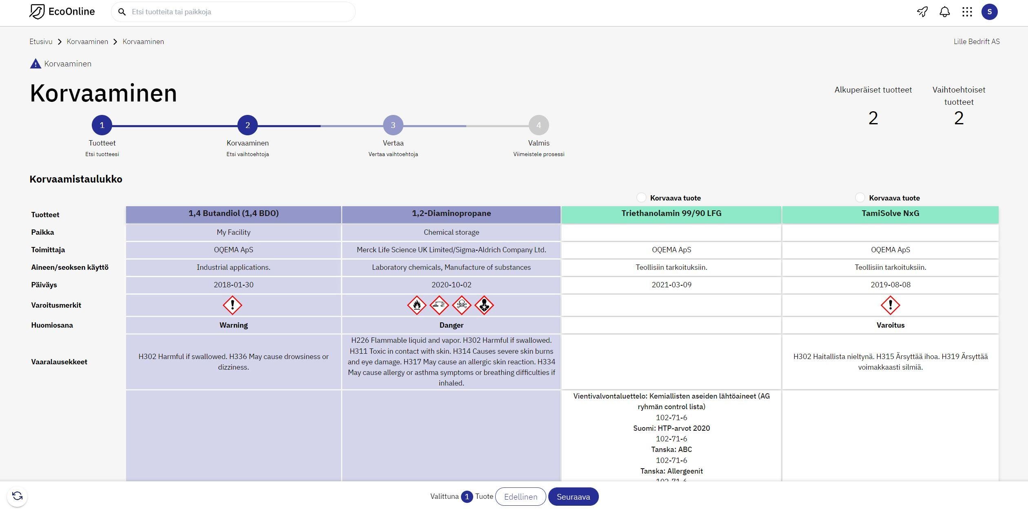Click the skull toxic pictogram for 1,2-Diaminopropane

(x=462, y=305)
